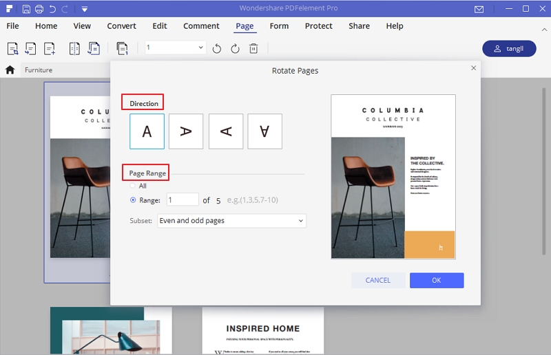551x355 pixels.
Task: Click the CANCEL button
Action: pos(377,280)
